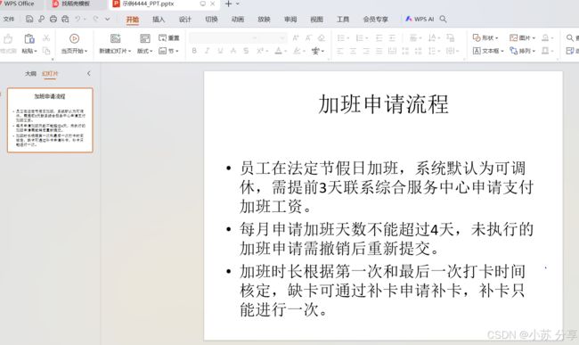Click the Paste clipboard icon

pos(29,38)
